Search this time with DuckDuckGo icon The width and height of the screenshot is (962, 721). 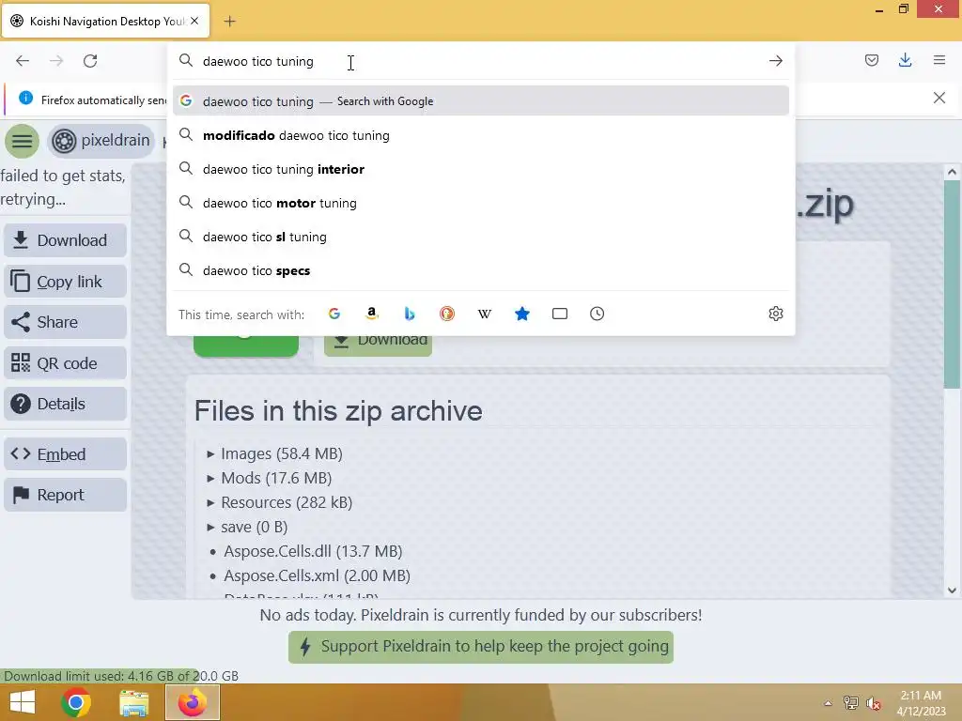pyautogui.click(x=447, y=314)
